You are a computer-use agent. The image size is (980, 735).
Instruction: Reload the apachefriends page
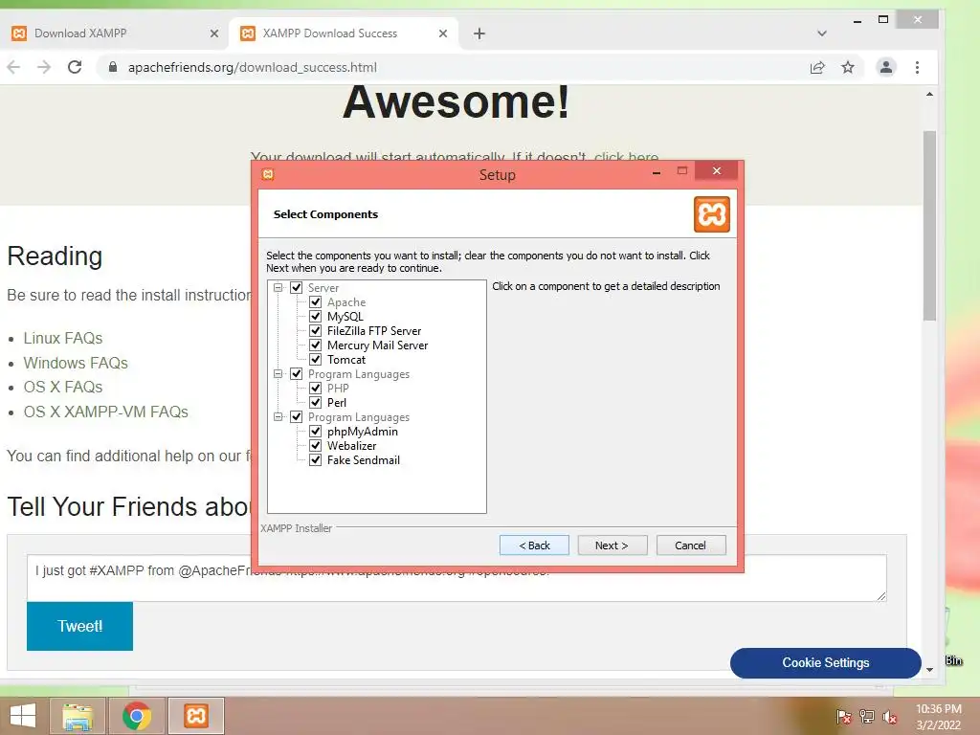tap(75, 67)
